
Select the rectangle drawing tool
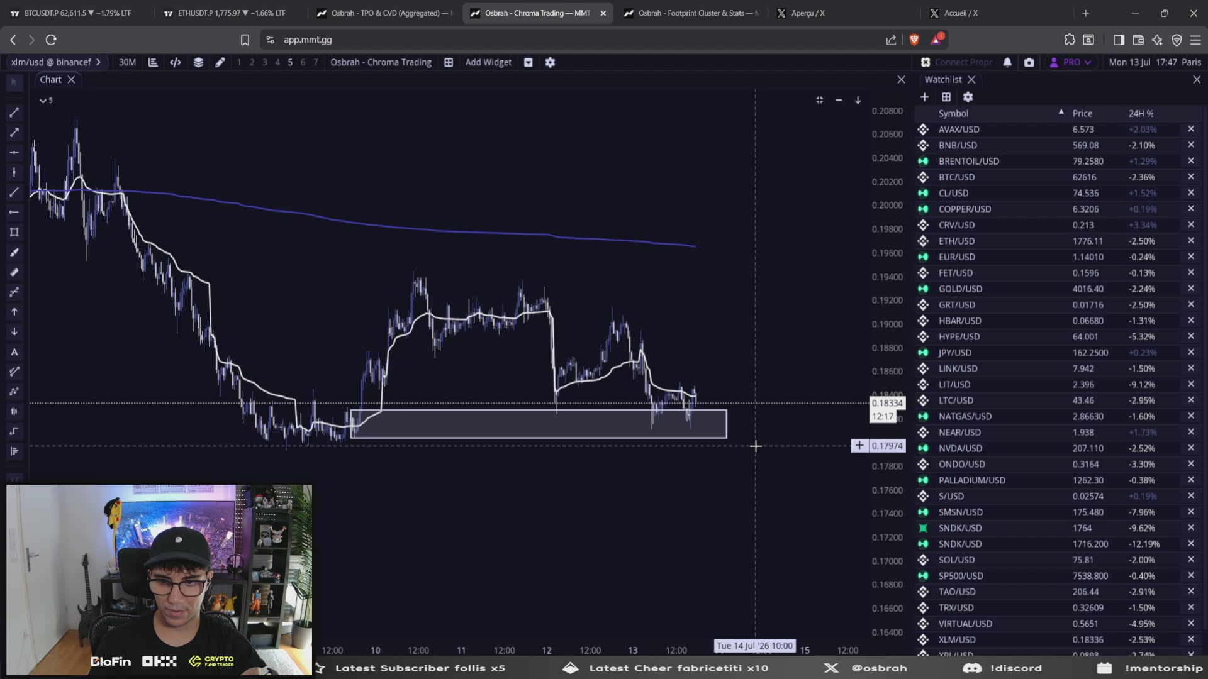[14, 232]
